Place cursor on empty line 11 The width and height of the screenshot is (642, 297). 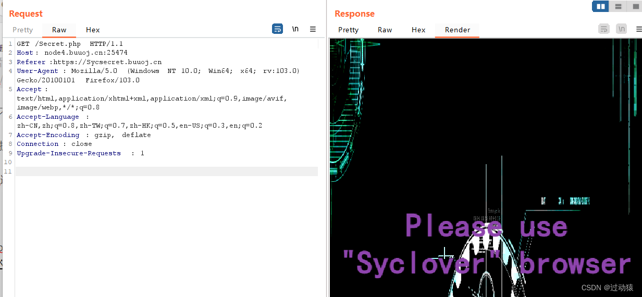pyautogui.click(x=166, y=171)
